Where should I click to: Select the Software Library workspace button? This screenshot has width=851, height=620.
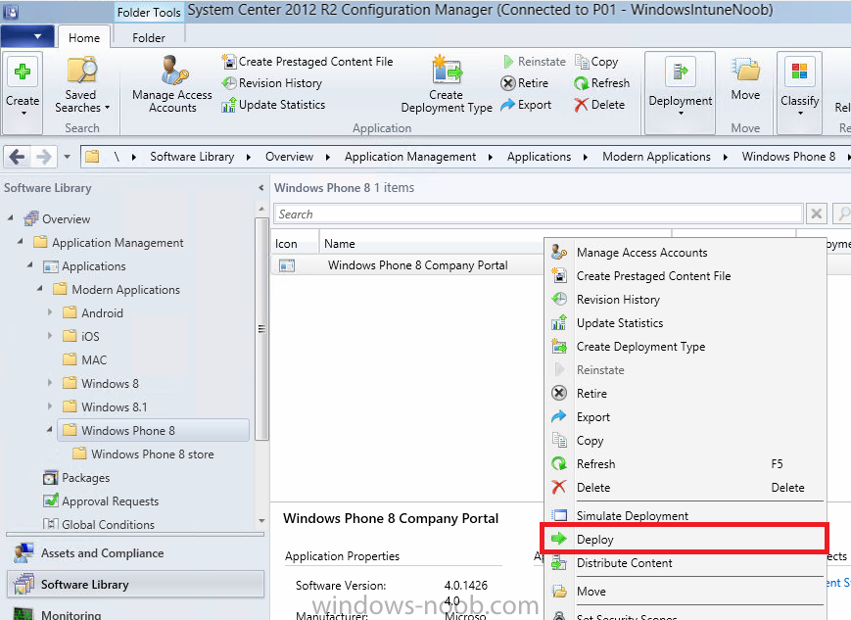click(136, 584)
